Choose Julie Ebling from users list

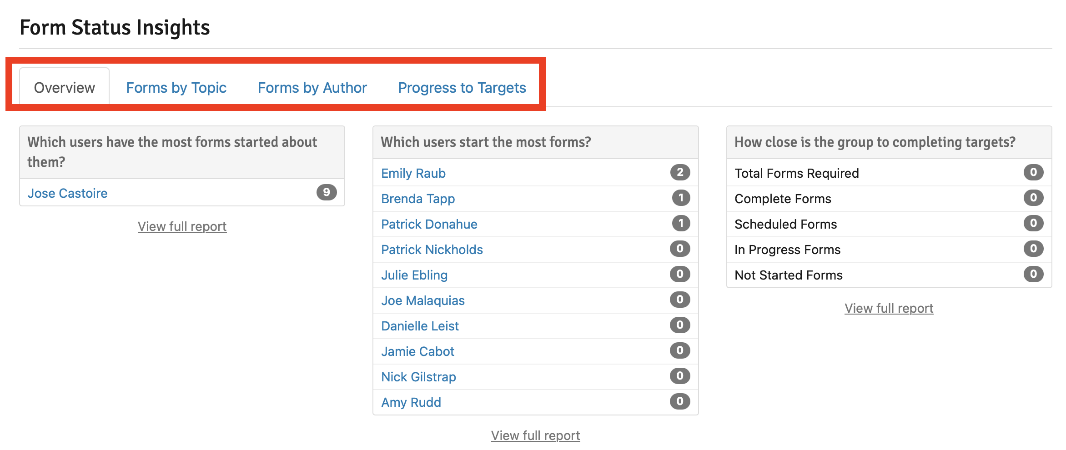[414, 275]
